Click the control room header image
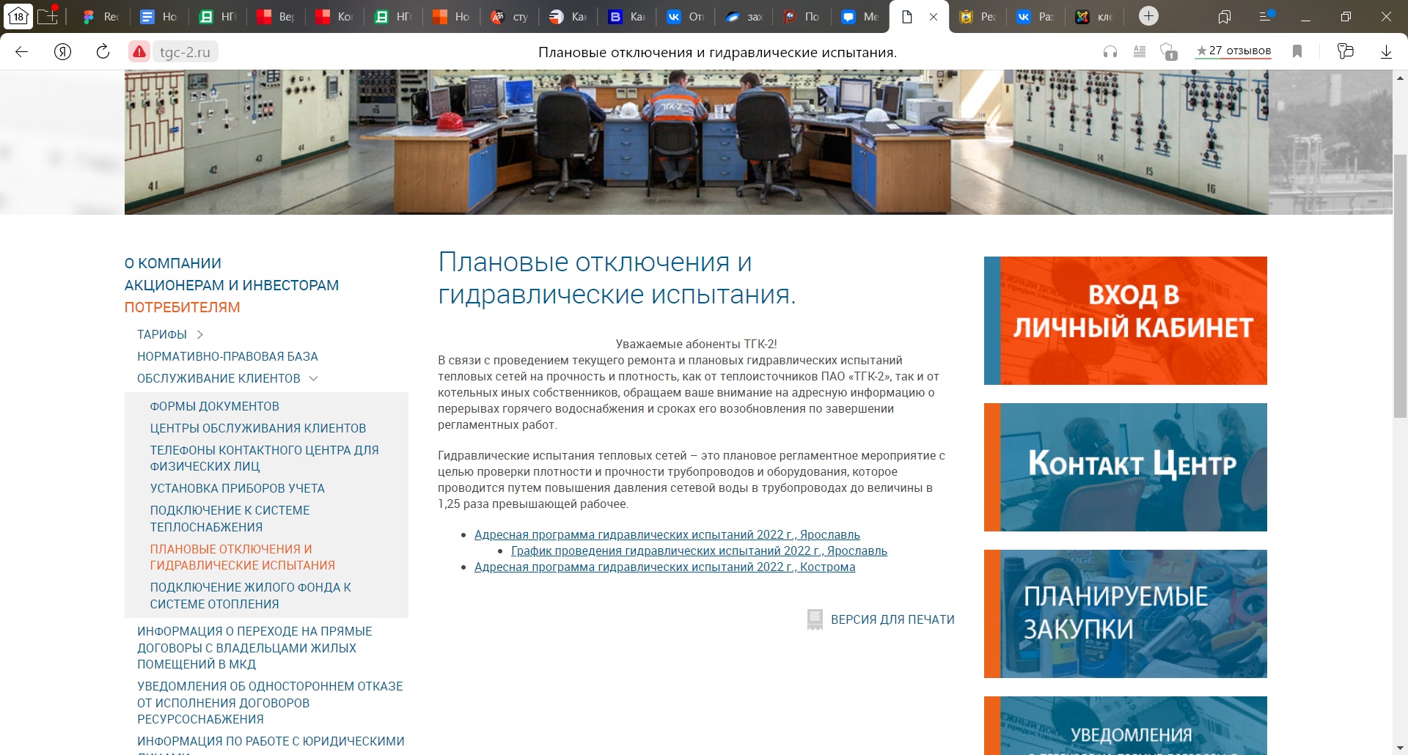This screenshot has width=1408, height=755. [696, 142]
